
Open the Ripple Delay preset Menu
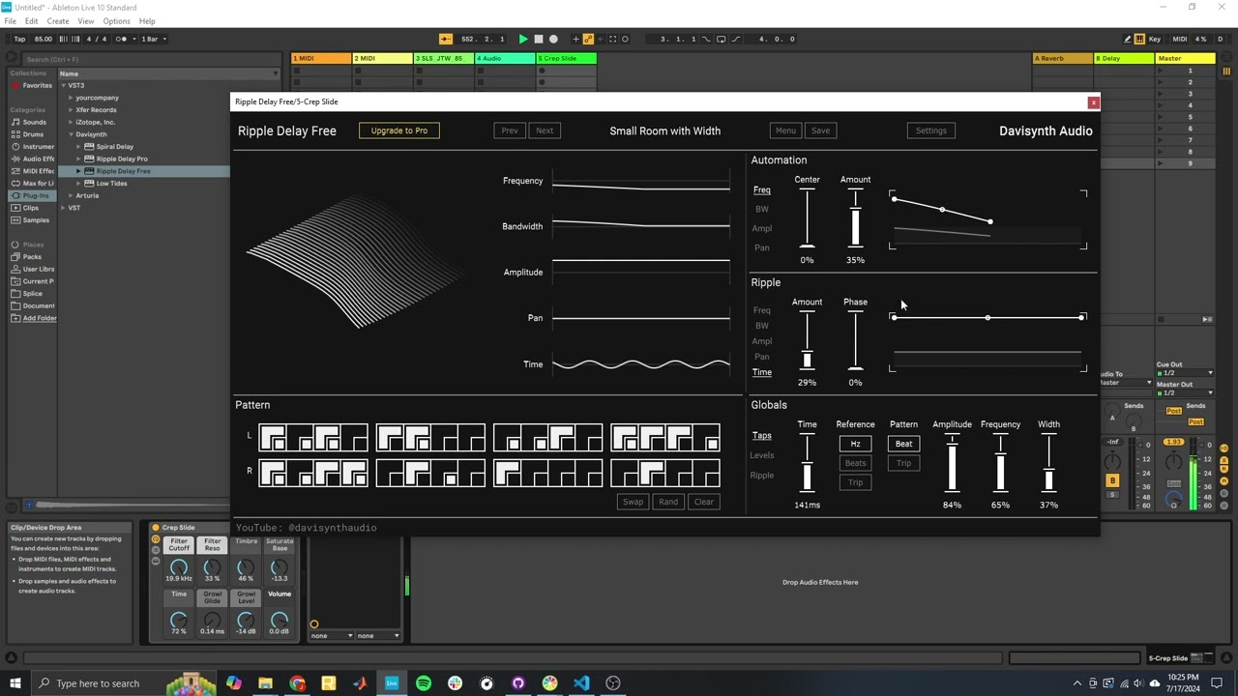pos(785,130)
